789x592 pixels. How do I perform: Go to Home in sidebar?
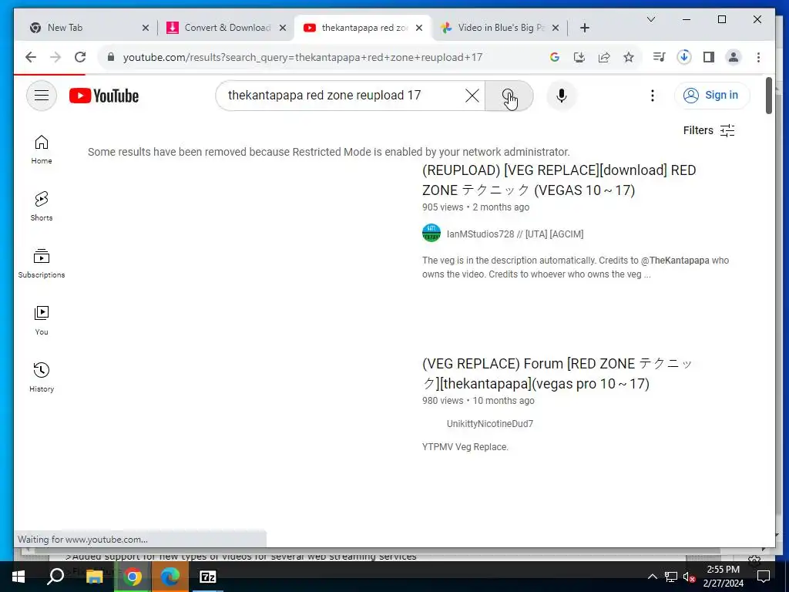[42, 150]
